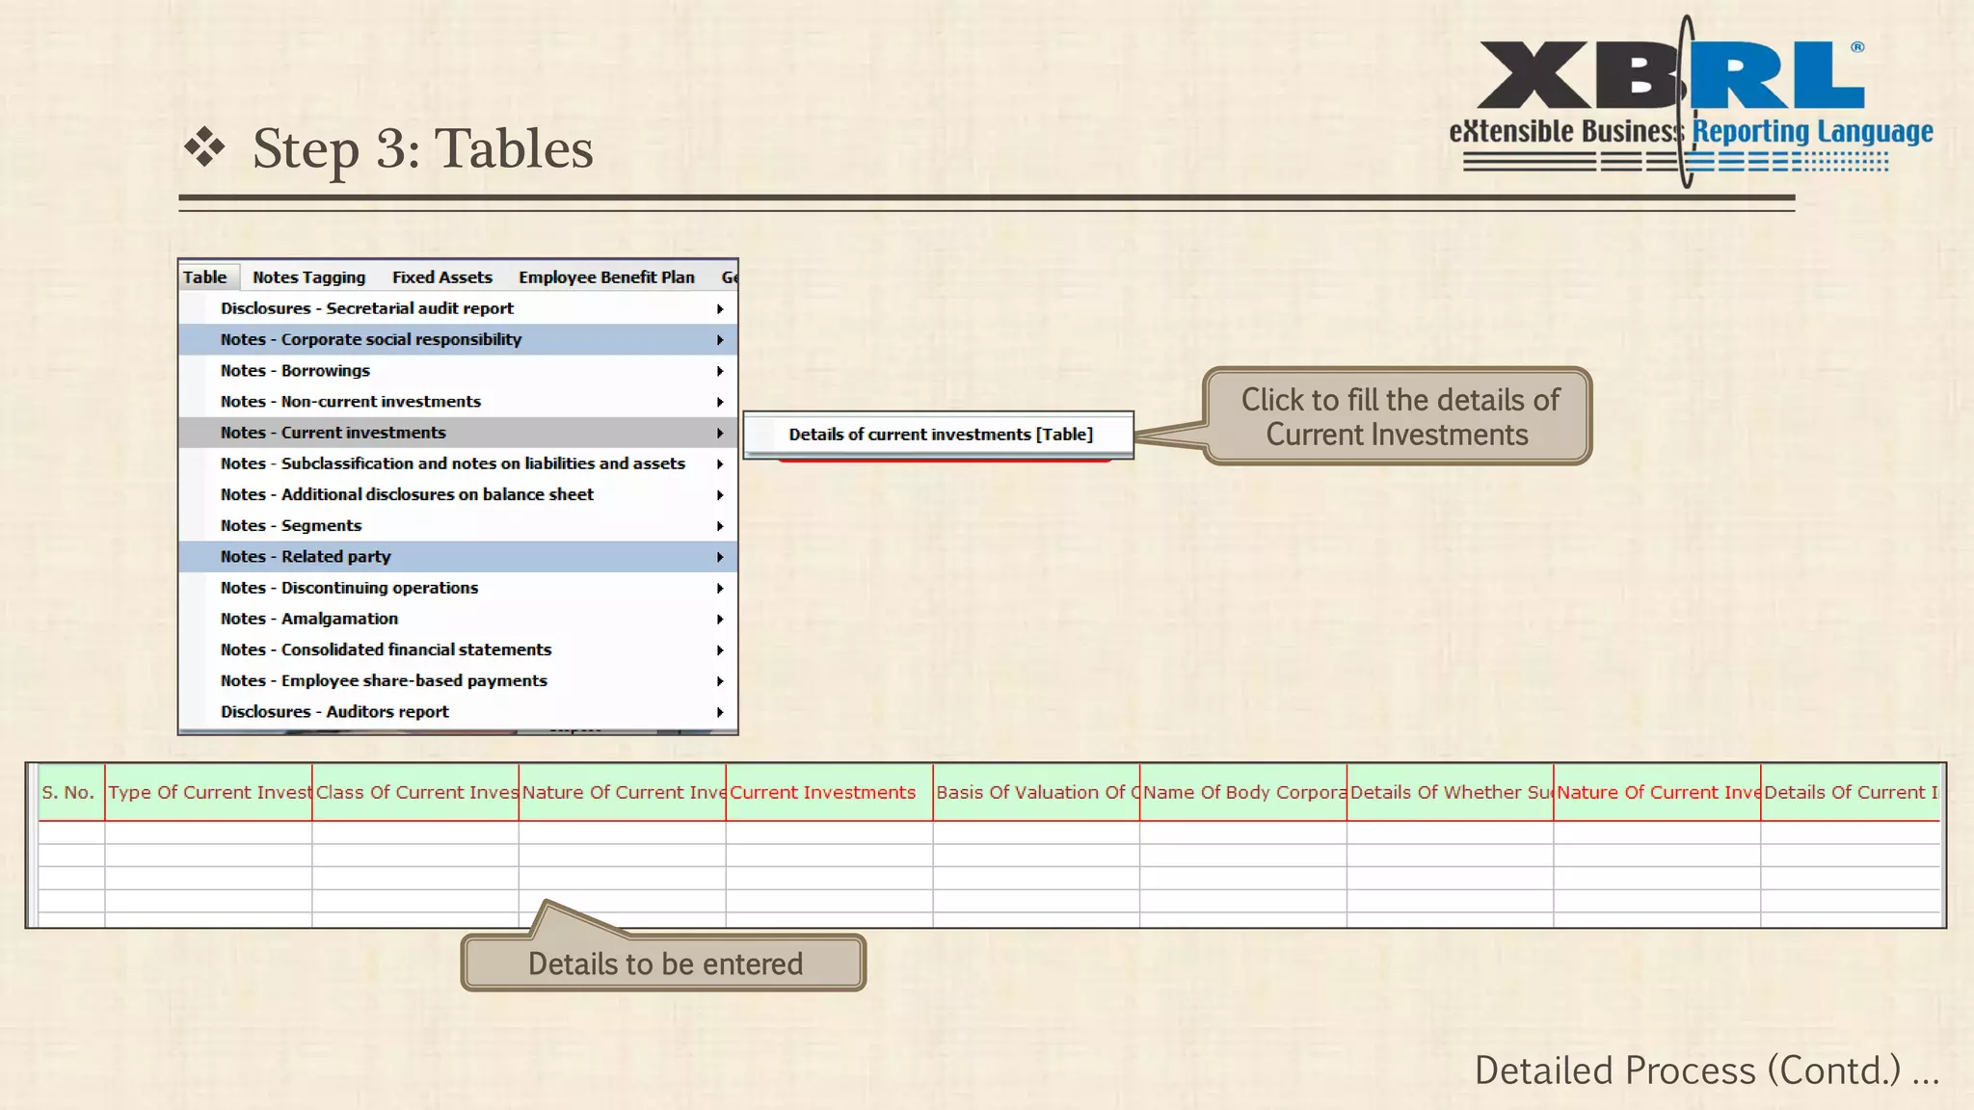This screenshot has height=1110, width=1974.
Task: Select Disclosures - Auditors report
Action: 458,711
